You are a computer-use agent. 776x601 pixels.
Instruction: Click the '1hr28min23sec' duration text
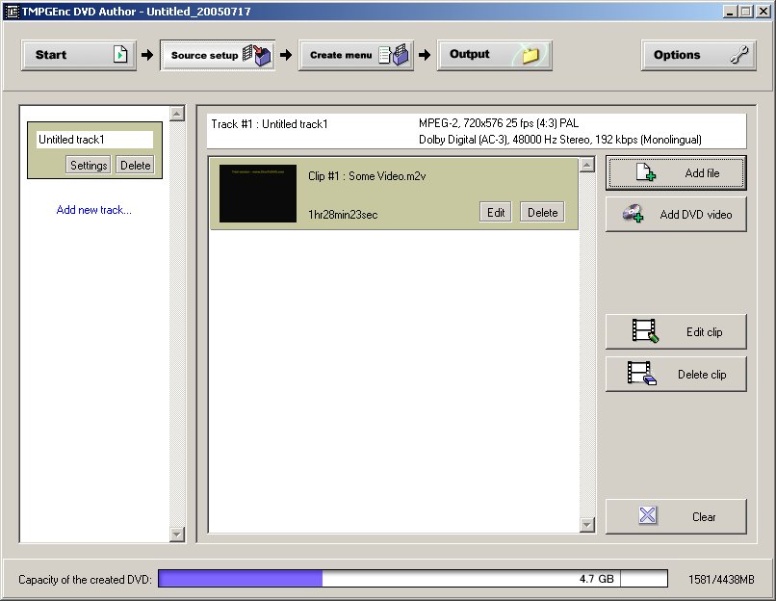coord(343,215)
